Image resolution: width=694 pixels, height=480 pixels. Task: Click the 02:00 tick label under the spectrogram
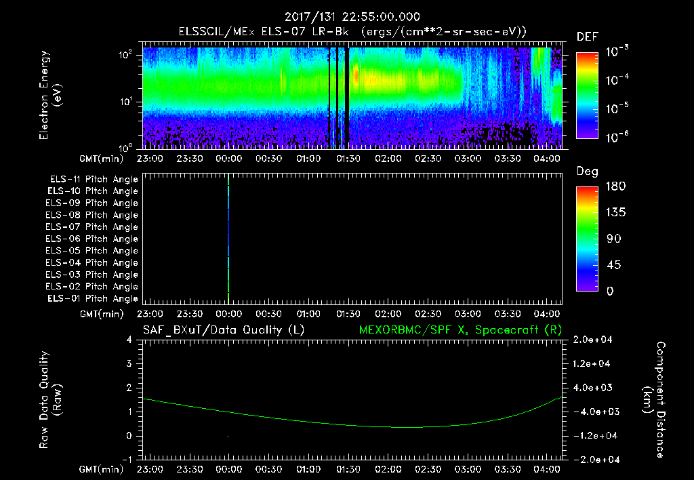388,159
